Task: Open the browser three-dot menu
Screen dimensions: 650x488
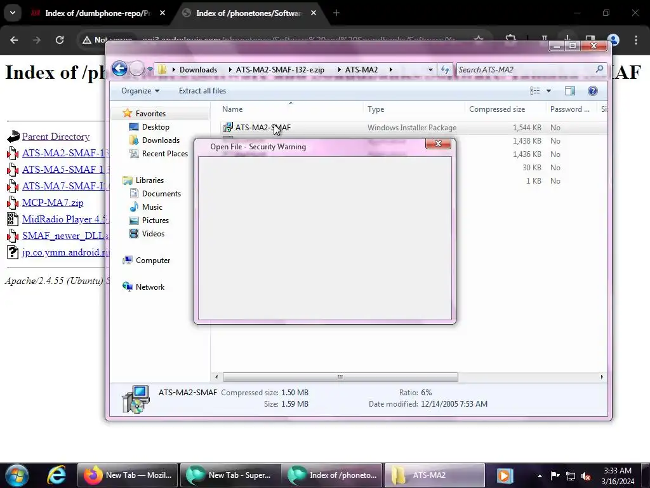Action: click(636, 40)
